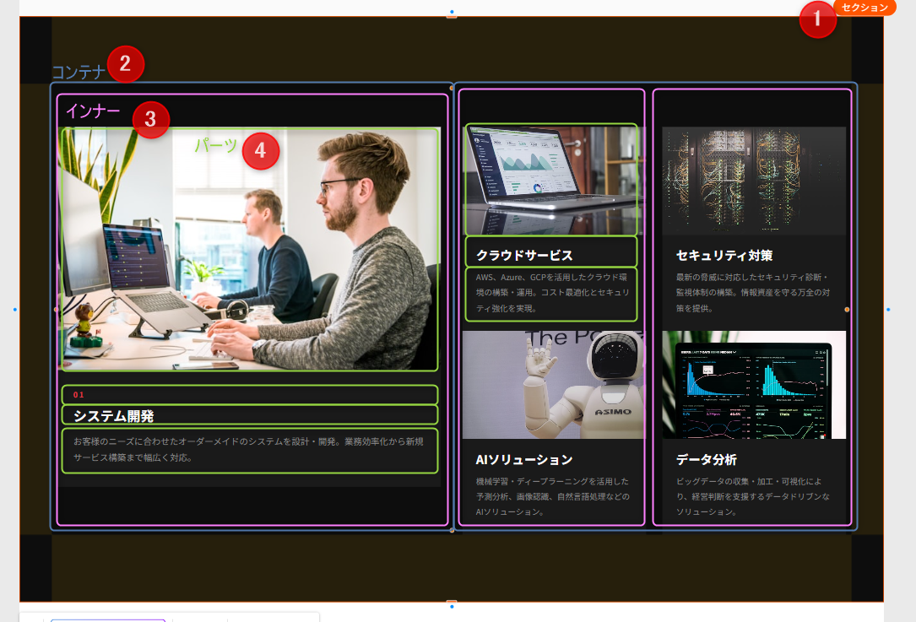
Task: Select the ASIMO robot image
Action: click(x=553, y=385)
